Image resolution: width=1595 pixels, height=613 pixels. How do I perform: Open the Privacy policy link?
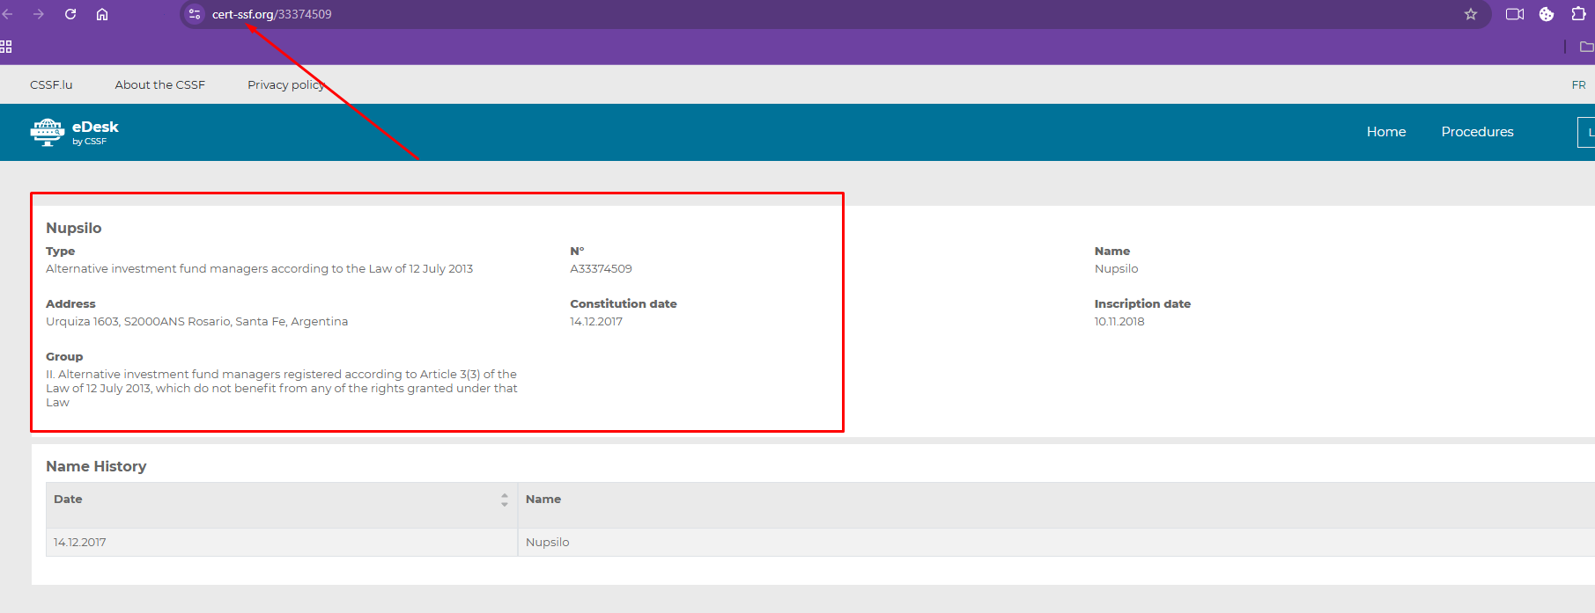[286, 85]
